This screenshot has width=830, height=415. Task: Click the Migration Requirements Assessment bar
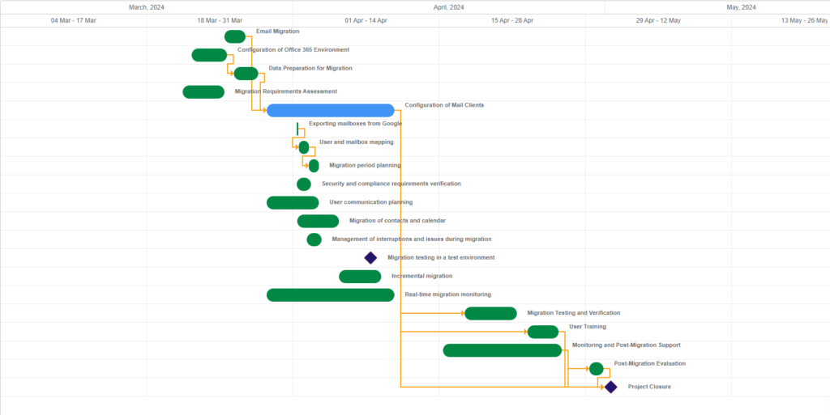pyautogui.click(x=203, y=92)
